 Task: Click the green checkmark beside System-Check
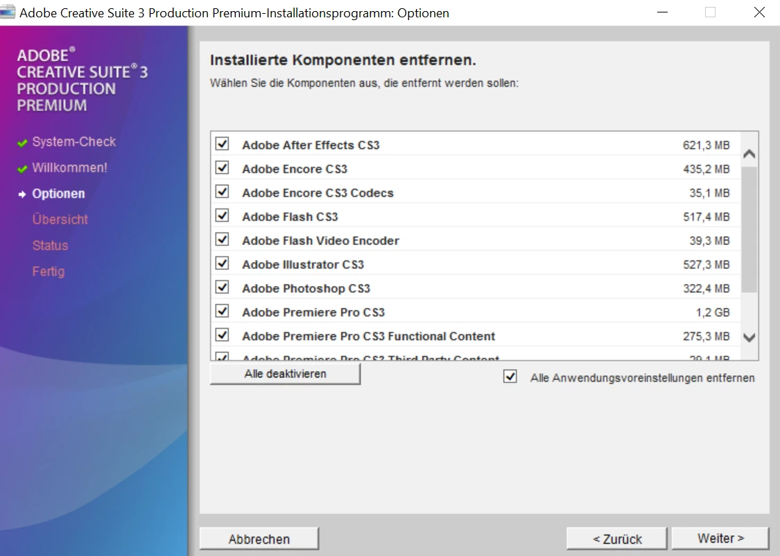tap(22, 143)
